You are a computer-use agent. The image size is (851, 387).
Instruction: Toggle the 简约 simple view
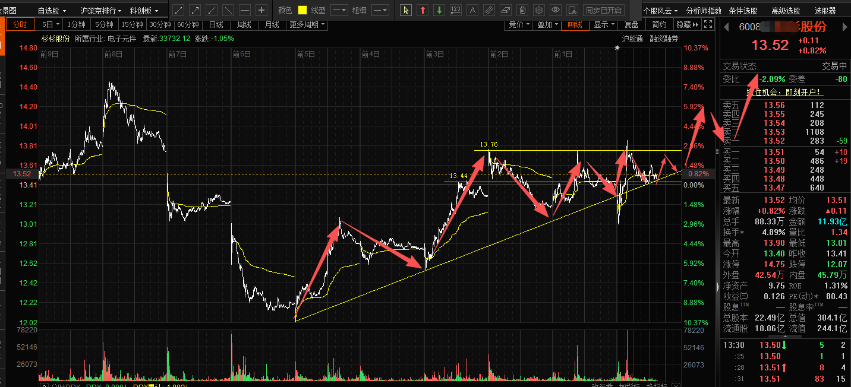659,24
